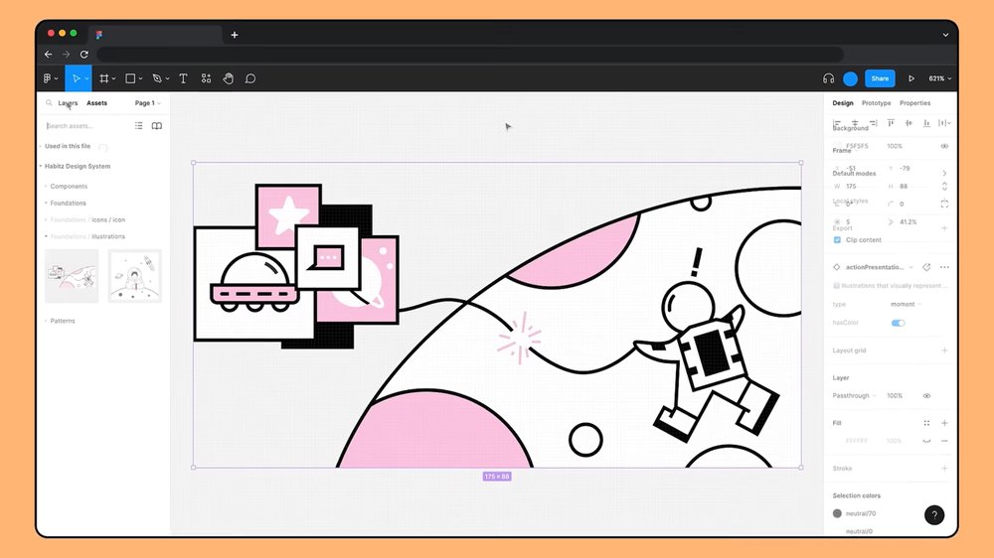This screenshot has height=558, width=994.
Task: Toggle the Clip content checkbox
Action: [x=837, y=239]
